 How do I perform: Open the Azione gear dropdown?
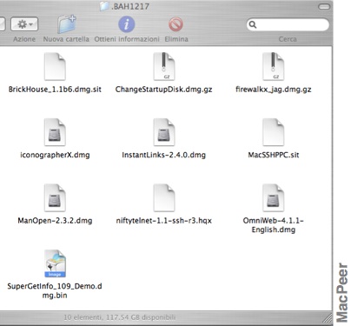tap(24, 24)
